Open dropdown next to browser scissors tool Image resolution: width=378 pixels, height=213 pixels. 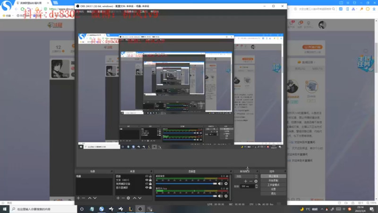[357, 9]
